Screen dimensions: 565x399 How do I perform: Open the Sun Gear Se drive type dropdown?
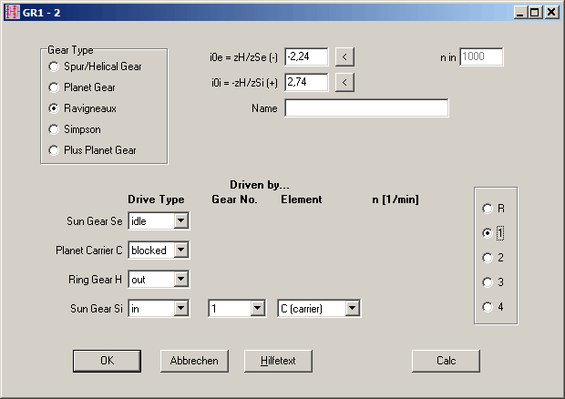[x=180, y=220]
